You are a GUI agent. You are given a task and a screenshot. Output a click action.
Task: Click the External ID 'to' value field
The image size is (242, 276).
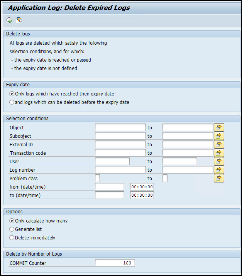(188, 144)
